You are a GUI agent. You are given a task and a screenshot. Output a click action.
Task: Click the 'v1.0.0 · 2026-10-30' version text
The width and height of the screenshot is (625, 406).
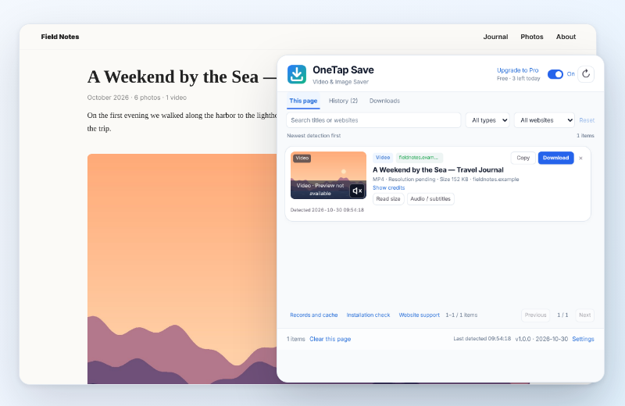point(541,339)
